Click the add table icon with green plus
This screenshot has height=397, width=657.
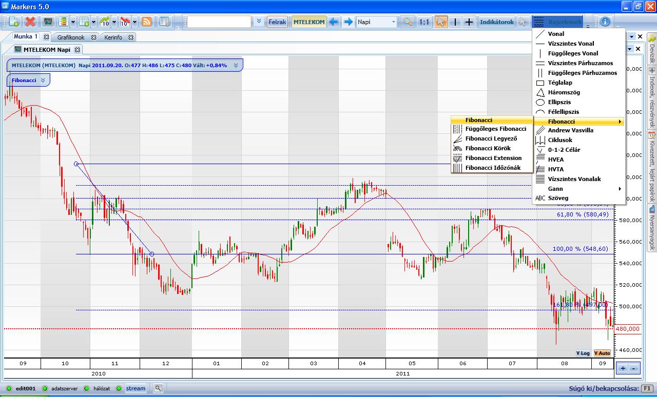pos(84,22)
